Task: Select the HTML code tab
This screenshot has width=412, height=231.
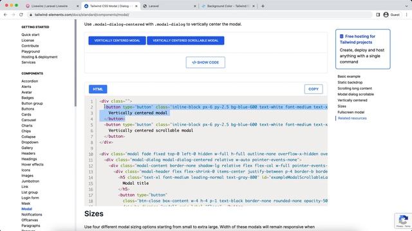Action: (x=98, y=89)
